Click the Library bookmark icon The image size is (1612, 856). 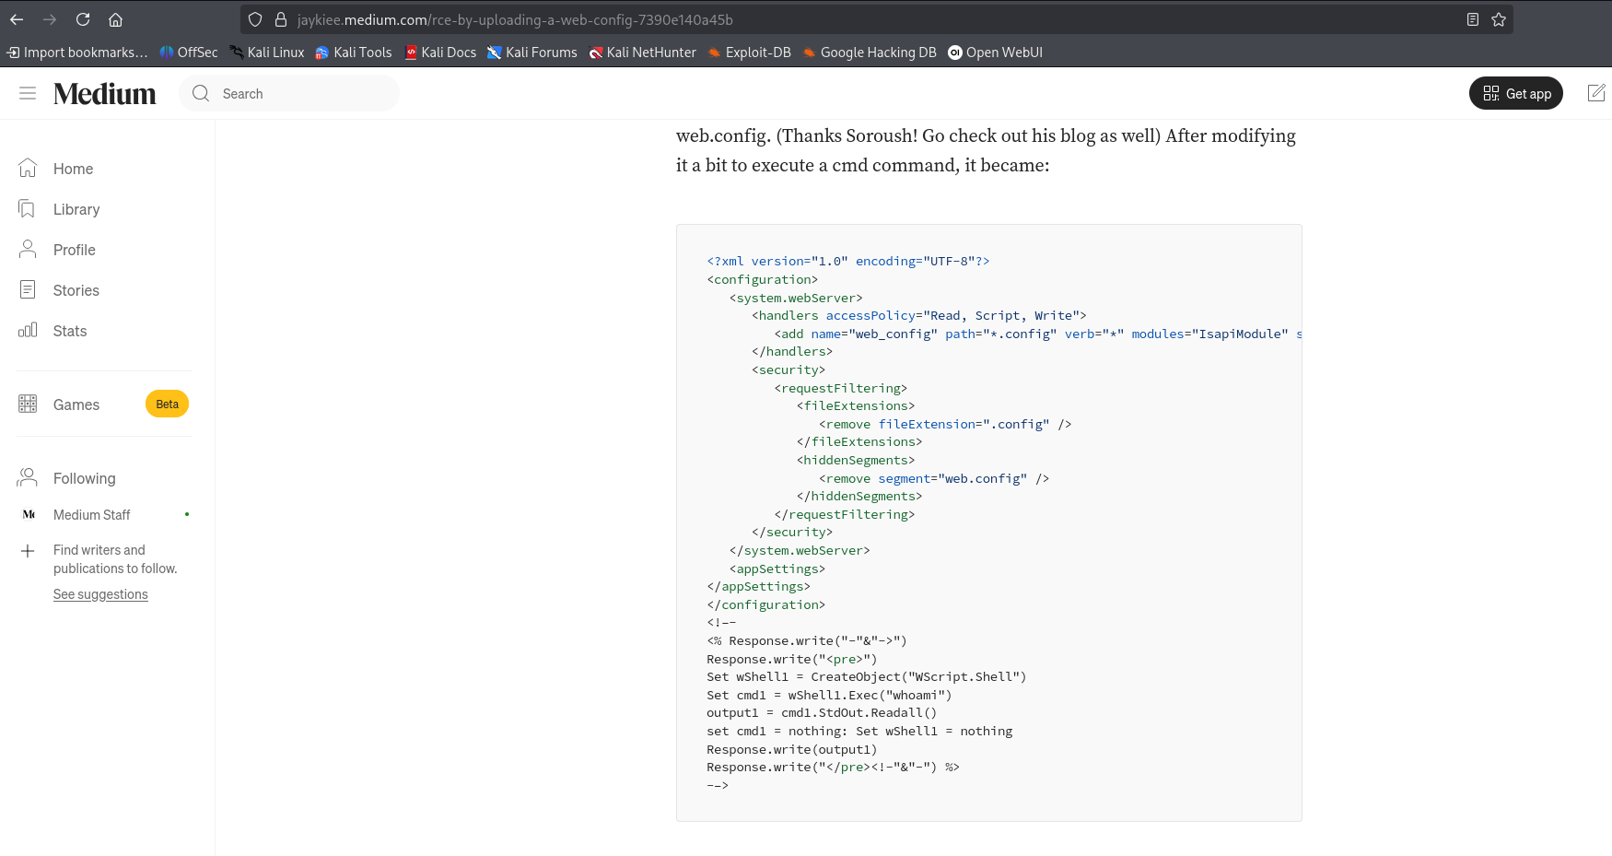[28, 209]
